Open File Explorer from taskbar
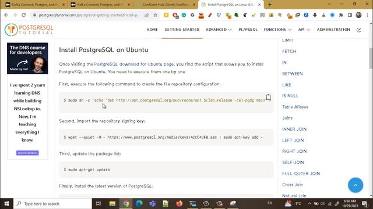The height and width of the screenshot is (209, 373). pos(112,204)
